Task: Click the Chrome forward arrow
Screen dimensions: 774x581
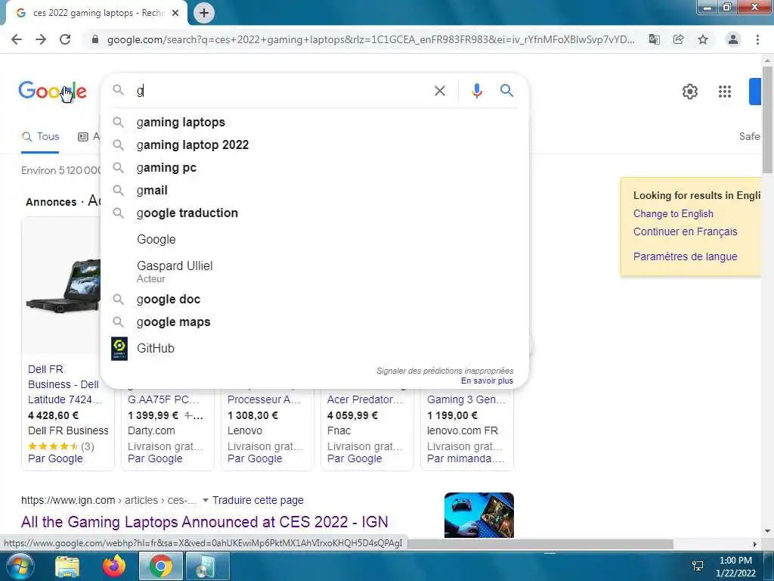Action: pos(41,39)
